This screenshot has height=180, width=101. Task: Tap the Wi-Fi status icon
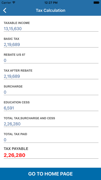(x=14, y=3)
